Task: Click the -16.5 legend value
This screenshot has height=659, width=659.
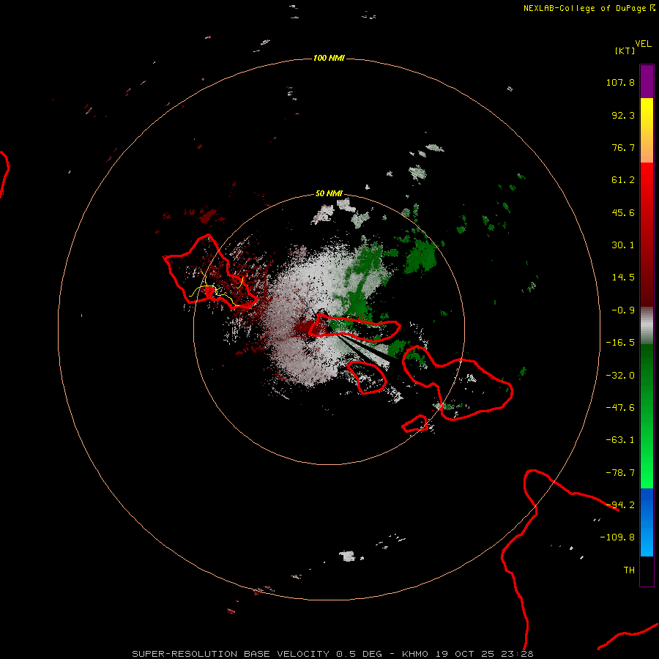Action: (620, 343)
